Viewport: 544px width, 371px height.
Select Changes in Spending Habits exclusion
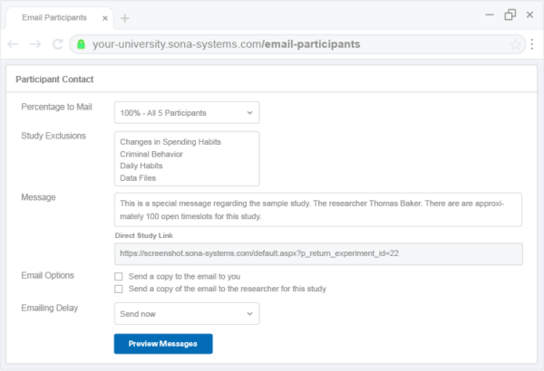[x=170, y=142]
